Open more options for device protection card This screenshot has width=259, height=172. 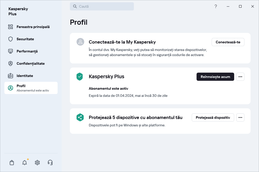[x=240, y=117]
